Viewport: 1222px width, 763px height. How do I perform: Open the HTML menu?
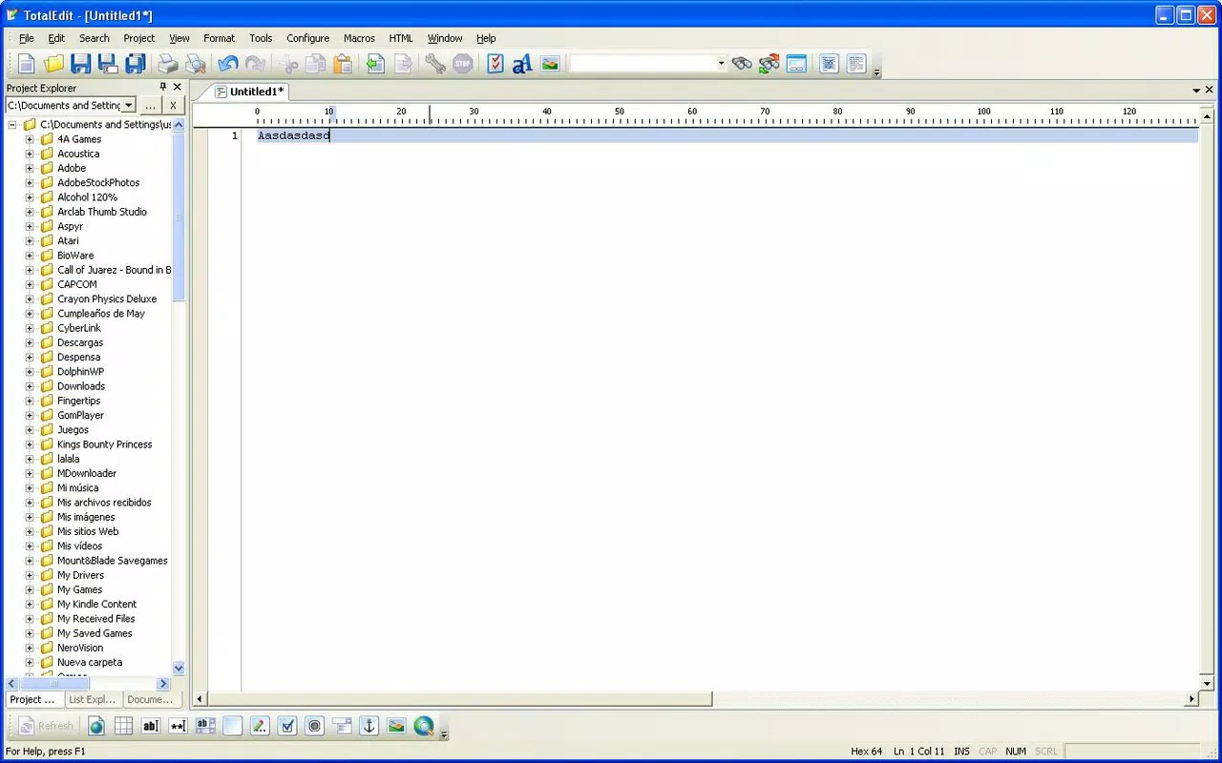pyautogui.click(x=401, y=38)
